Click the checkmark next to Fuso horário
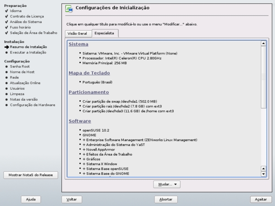Image resolution: width=275 pixels, height=206 pixels. pyautogui.click(x=6, y=27)
